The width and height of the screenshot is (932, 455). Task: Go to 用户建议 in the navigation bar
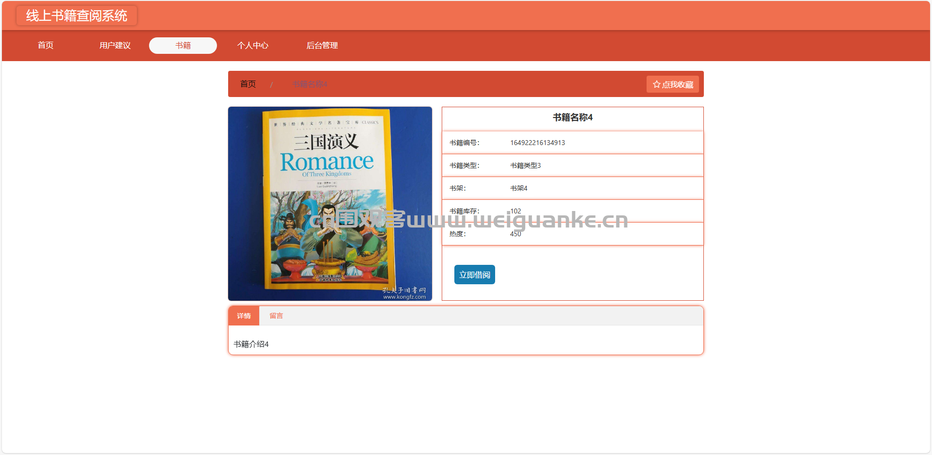coord(115,46)
